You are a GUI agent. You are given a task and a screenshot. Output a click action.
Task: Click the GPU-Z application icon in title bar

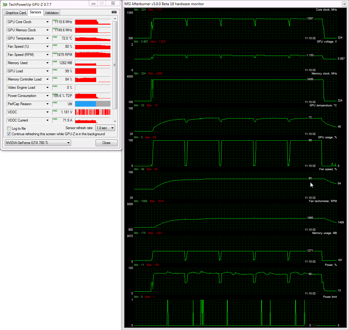[5, 4]
